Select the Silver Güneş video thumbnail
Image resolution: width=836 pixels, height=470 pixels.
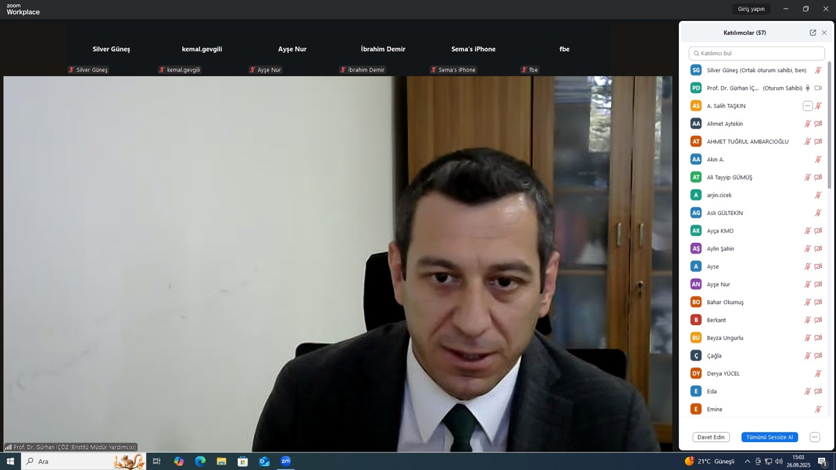coord(111,49)
